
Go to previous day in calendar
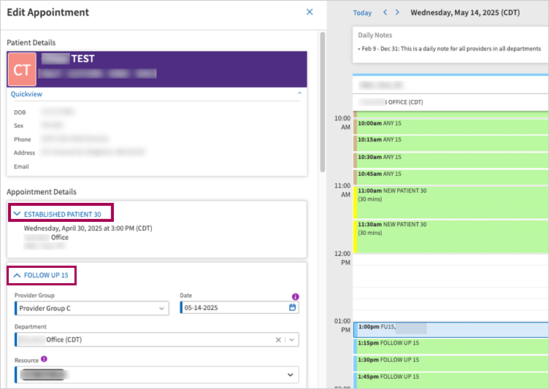click(385, 12)
